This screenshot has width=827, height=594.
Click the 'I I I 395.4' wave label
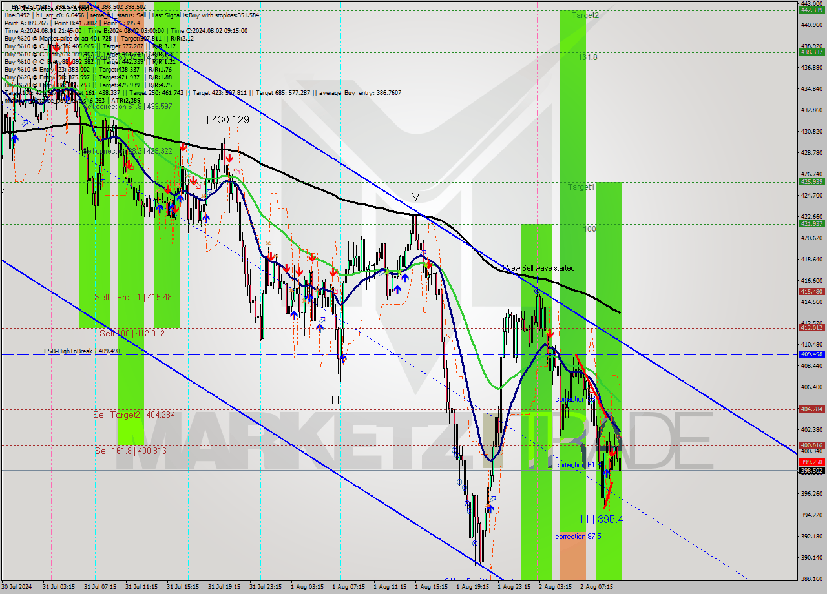coord(602,519)
